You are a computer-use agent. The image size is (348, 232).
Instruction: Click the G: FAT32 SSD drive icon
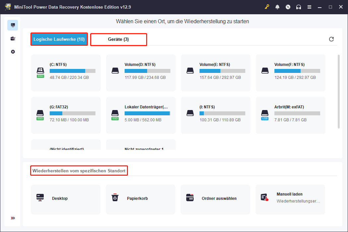[40, 115]
